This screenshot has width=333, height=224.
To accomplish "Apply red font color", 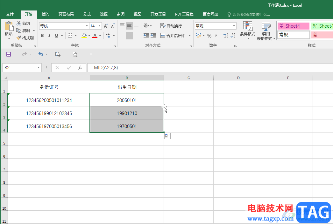I will 95,36.
